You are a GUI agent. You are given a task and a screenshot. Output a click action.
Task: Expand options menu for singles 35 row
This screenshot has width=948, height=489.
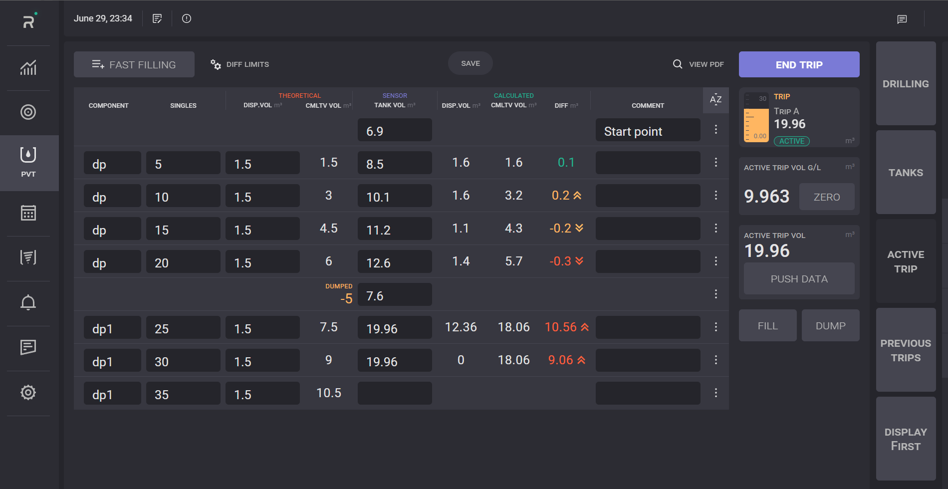coord(715,393)
